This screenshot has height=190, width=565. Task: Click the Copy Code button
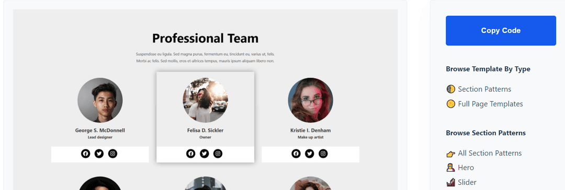coord(501,31)
